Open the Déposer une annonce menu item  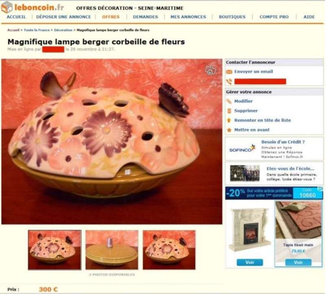tap(64, 17)
